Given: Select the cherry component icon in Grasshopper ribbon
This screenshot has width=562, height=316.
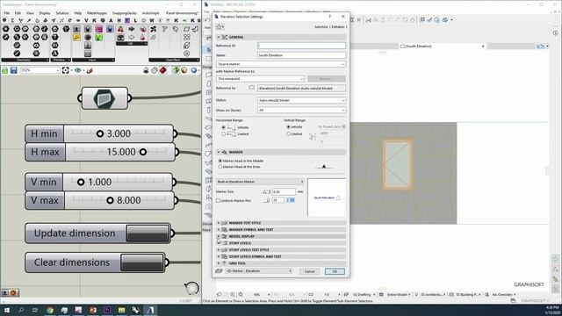Looking at the screenshot, I should [121, 29].
